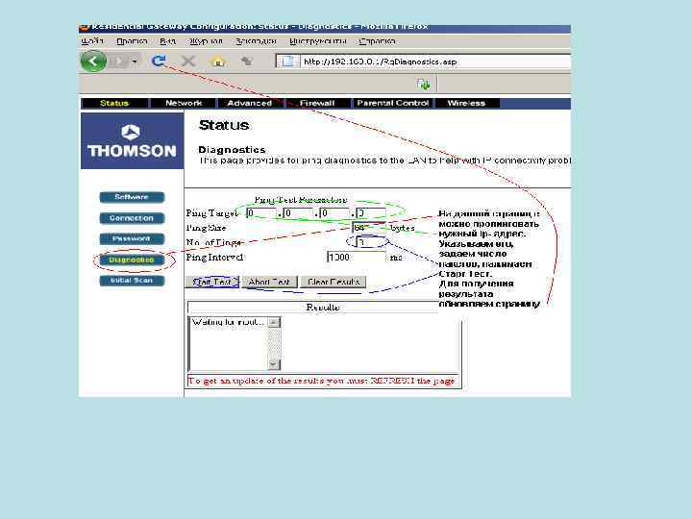
Task: Click the Abort Test button
Action: click(270, 282)
